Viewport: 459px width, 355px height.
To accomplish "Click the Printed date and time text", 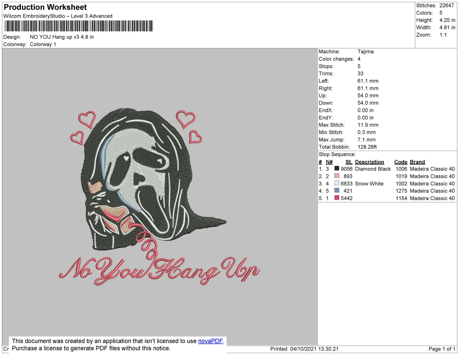I will 304,349.
